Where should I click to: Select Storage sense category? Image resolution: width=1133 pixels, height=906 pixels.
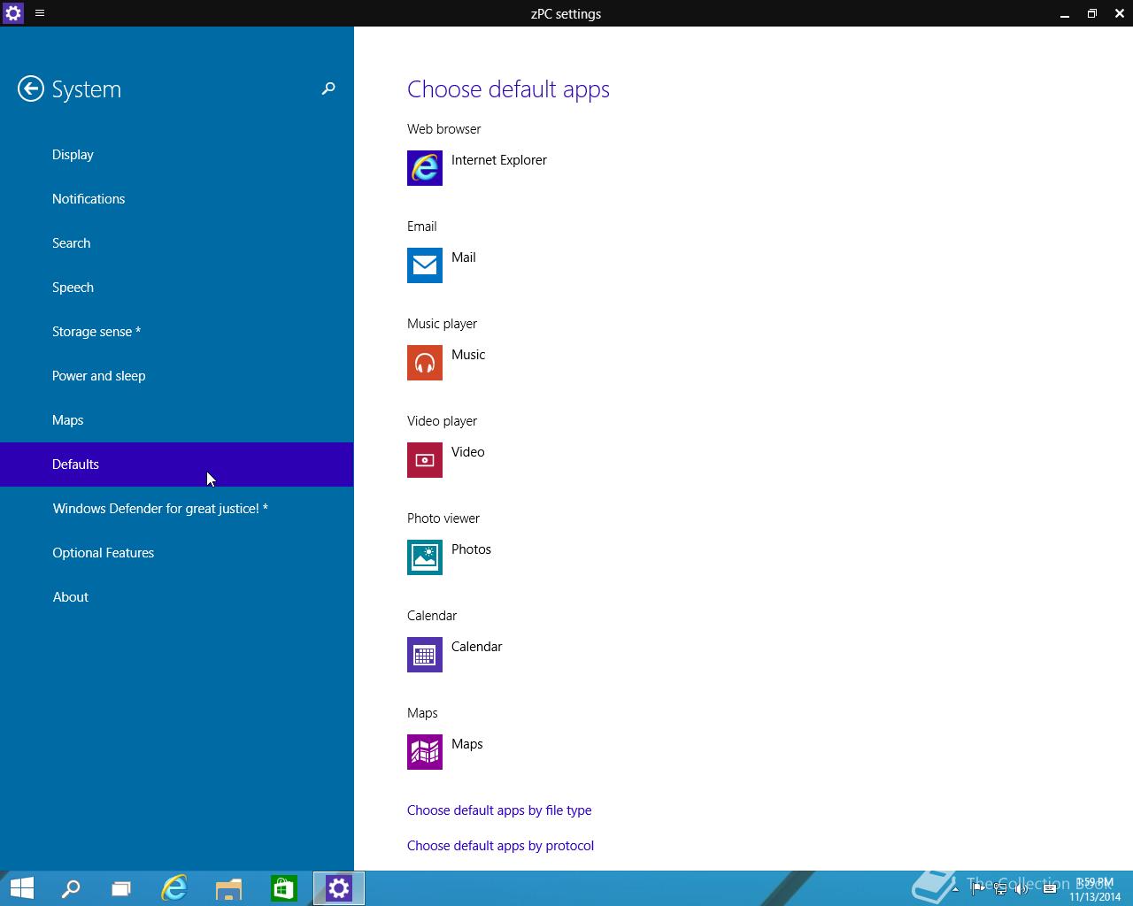(x=177, y=332)
